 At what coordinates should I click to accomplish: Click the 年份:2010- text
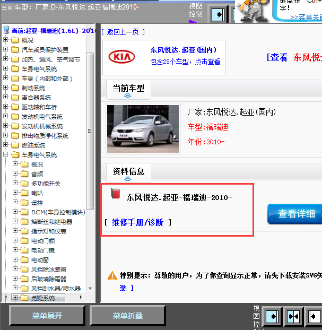click(206, 142)
